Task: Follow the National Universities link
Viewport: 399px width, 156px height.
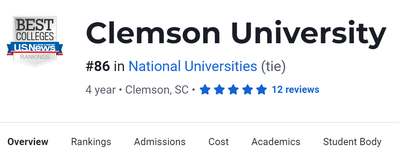Action: click(x=193, y=67)
